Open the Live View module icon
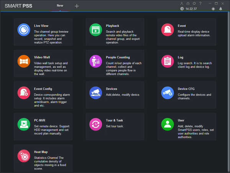 click(x=24, y=30)
